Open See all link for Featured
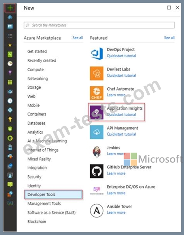Viewport: 184px width, 235px height. coord(169,38)
